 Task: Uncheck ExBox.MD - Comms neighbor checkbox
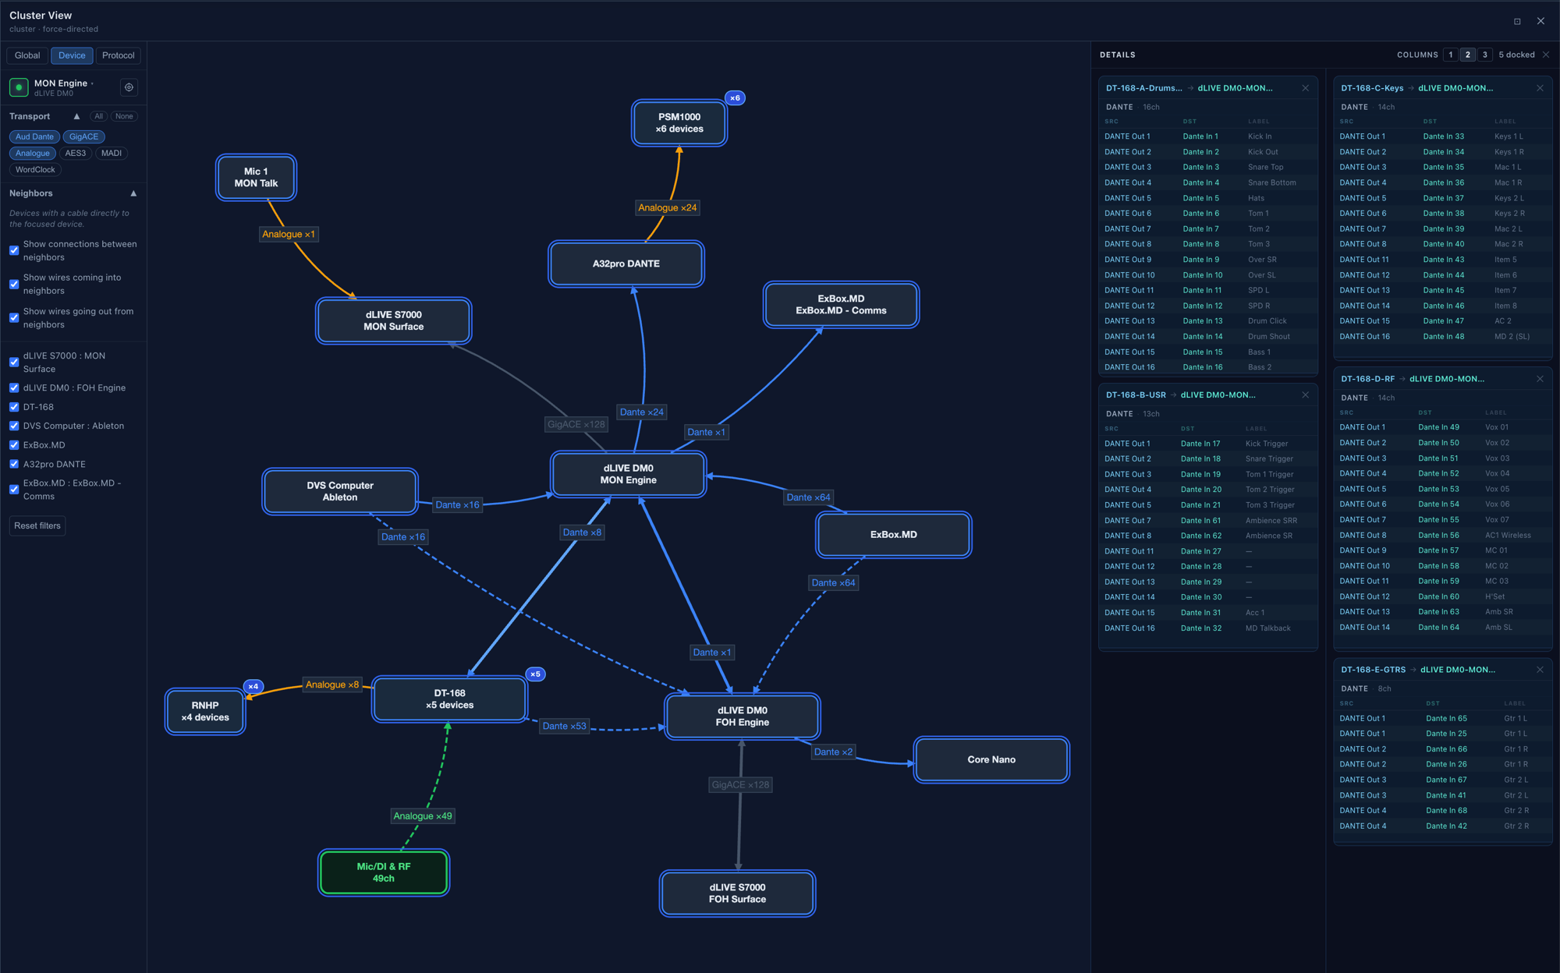[x=14, y=490]
